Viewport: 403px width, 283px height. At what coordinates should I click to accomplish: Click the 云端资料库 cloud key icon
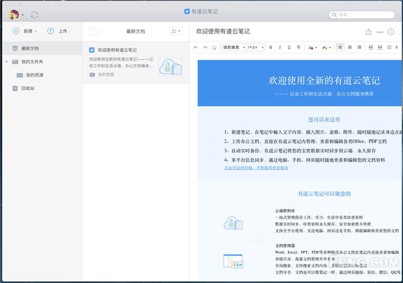pos(233,223)
